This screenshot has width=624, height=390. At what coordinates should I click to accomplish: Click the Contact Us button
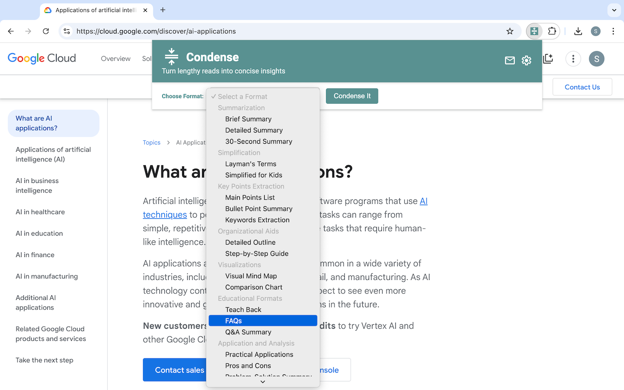tap(582, 87)
